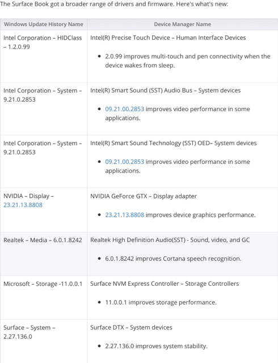
Task: Click NVIDIA GeForce GTX – Display adapter text
Action: click(144, 196)
